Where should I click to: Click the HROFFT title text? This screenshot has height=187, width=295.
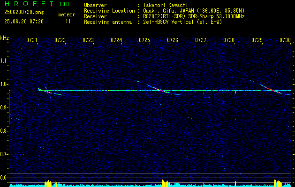pyautogui.click(x=29, y=4)
